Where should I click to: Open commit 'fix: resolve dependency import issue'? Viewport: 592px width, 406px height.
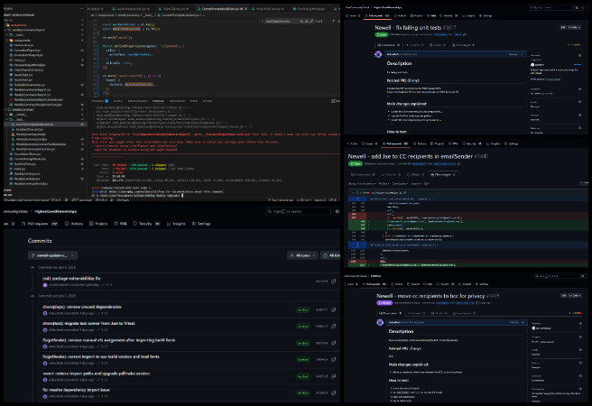(76, 390)
